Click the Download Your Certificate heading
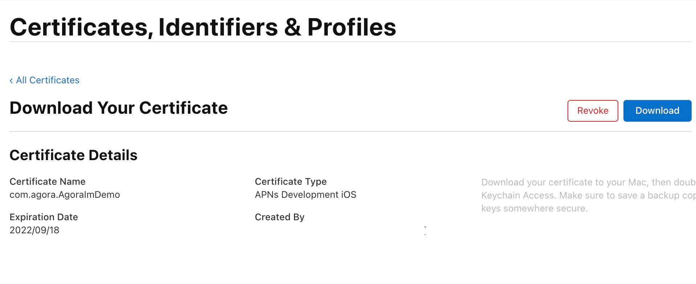Viewport: 696px width, 284px height. tap(118, 108)
